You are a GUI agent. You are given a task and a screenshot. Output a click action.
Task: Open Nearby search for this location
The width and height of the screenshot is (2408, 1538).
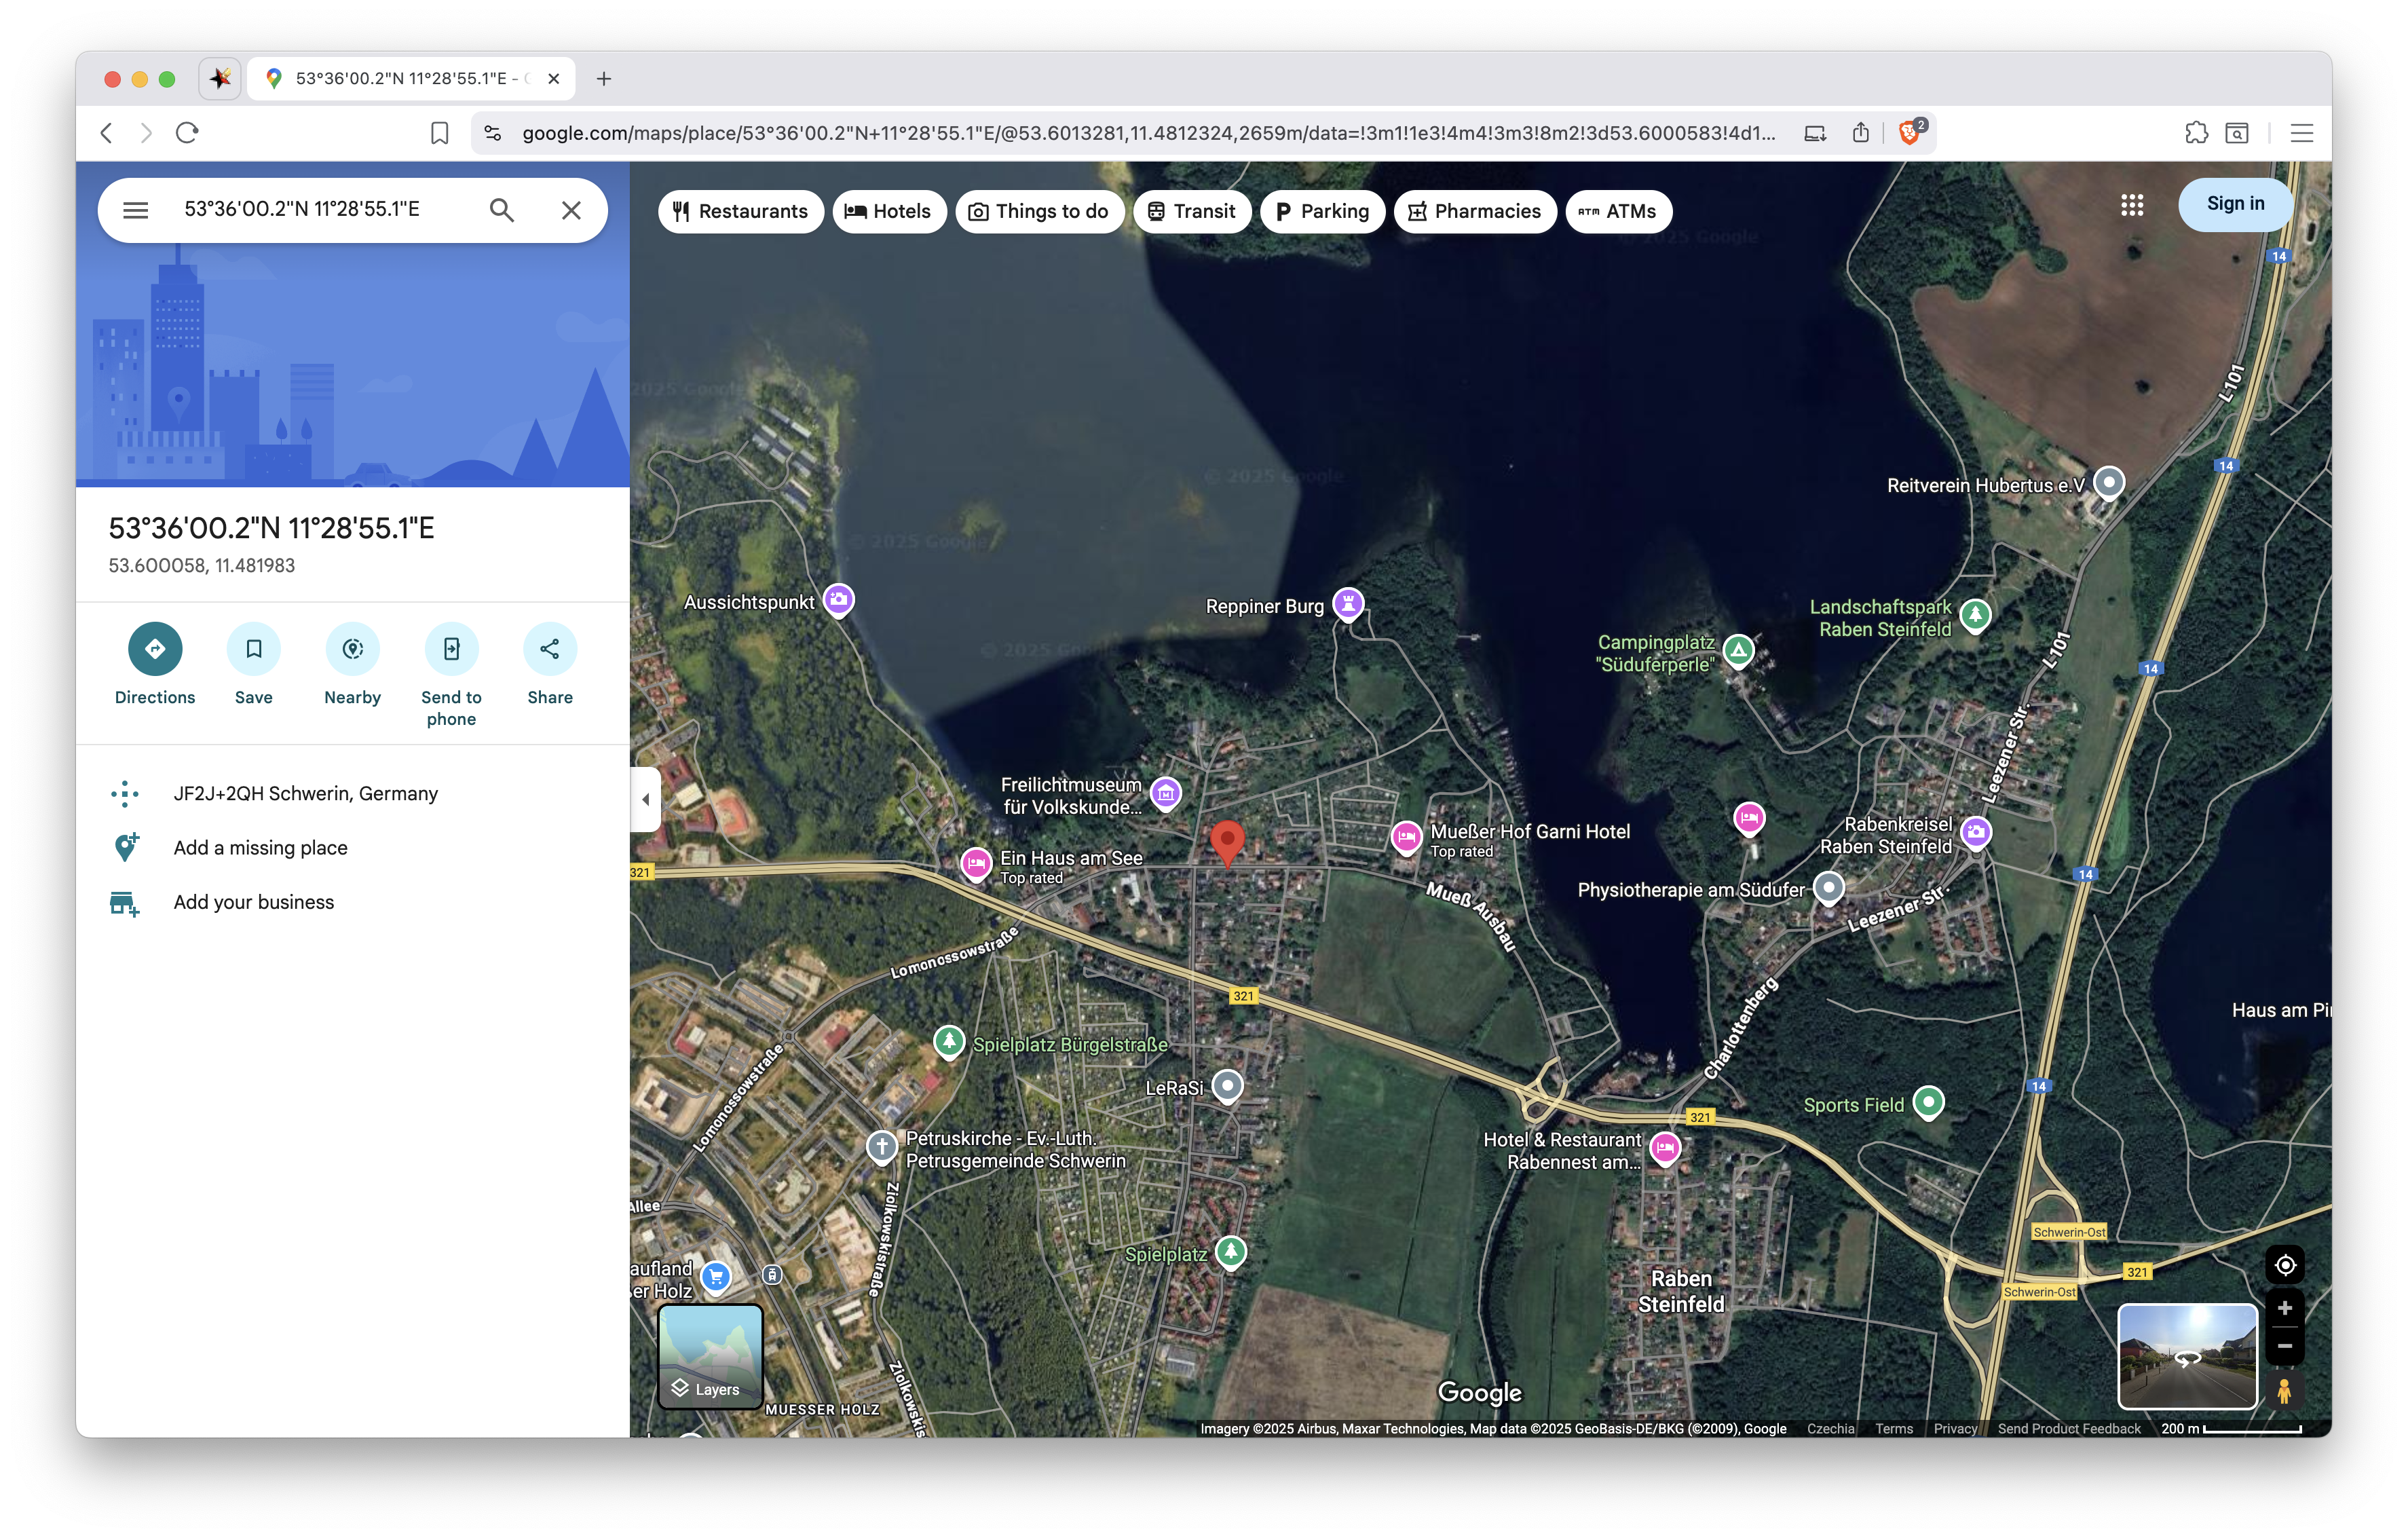tap(352, 649)
